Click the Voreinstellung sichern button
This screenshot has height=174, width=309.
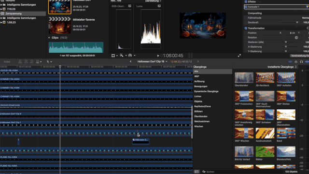300,56
